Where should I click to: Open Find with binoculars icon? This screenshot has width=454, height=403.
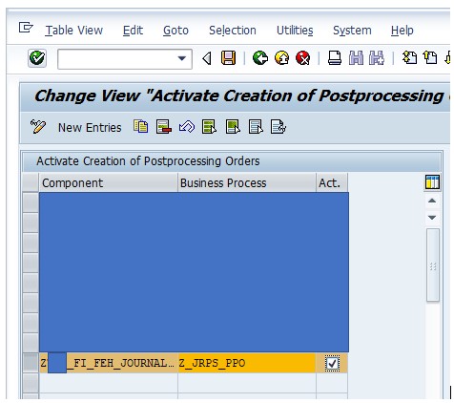(356, 58)
